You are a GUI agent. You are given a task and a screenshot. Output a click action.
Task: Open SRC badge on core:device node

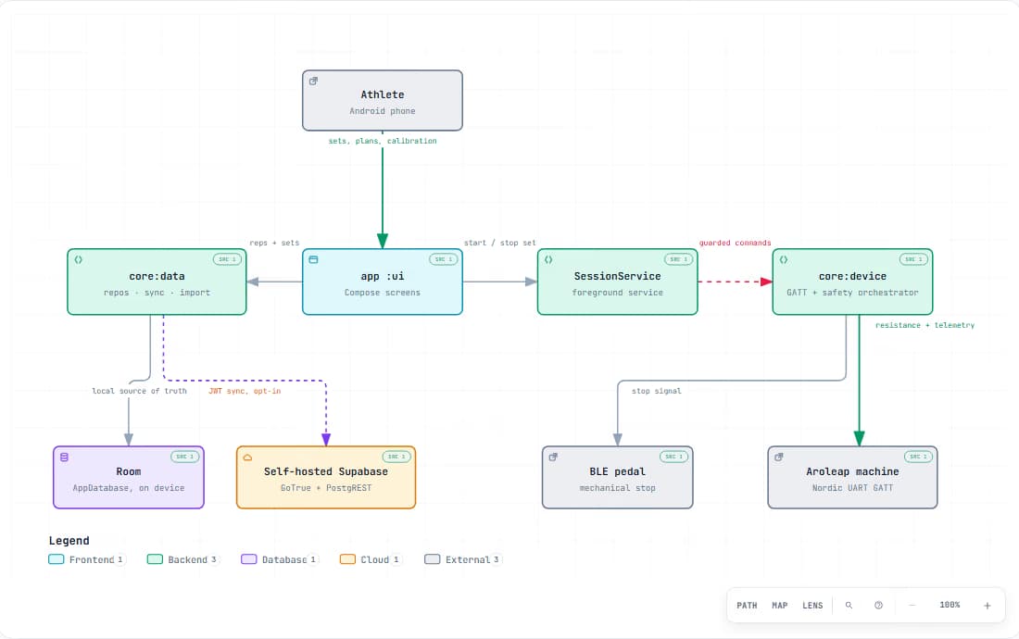913,259
